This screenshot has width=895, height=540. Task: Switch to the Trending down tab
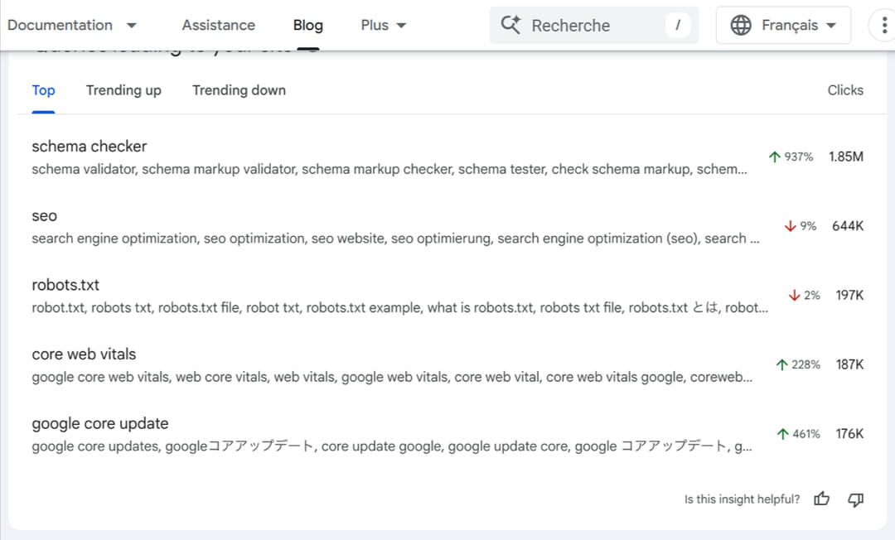[239, 90]
